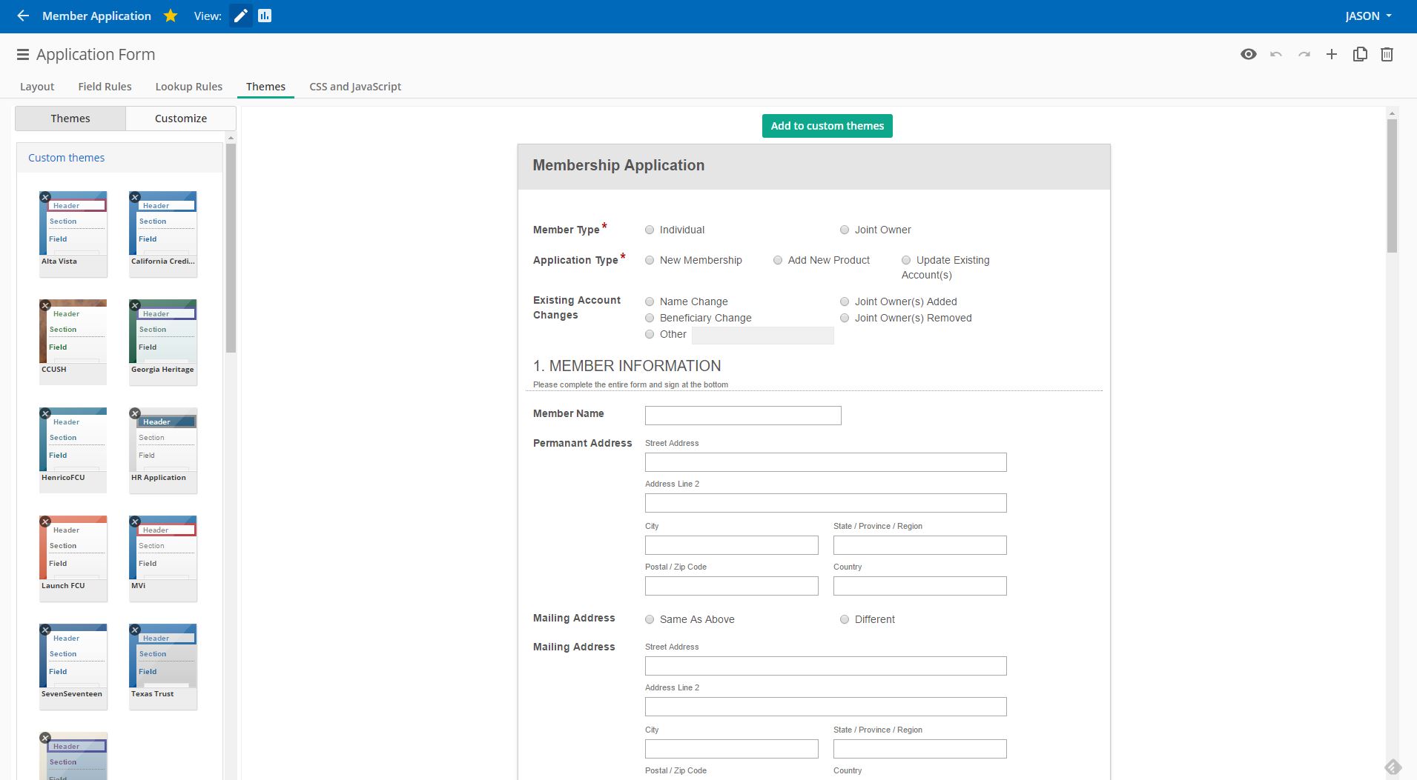Switch to the pencil edit view
Image resolution: width=1417 pixels, height=780 pixels.
tap(240, 16)
